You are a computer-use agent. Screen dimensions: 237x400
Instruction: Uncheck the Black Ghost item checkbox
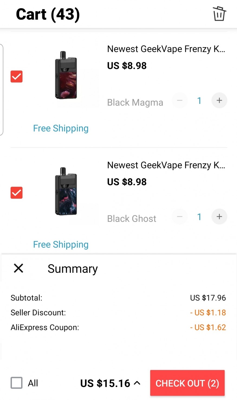point(17,193)
